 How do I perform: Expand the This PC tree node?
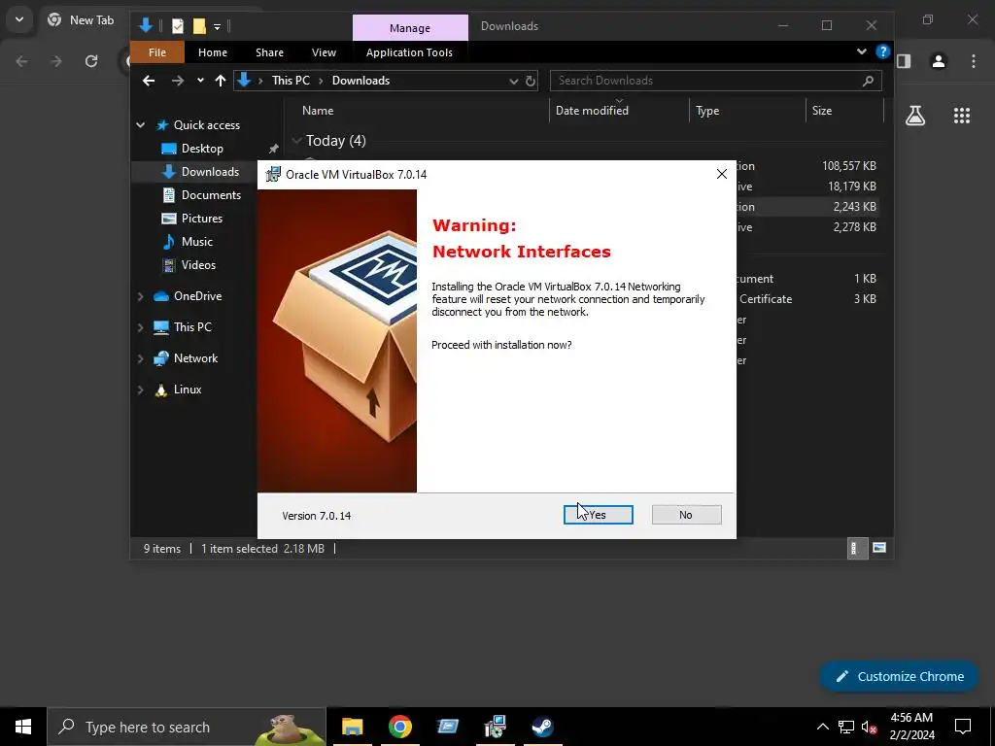[140, 327]
